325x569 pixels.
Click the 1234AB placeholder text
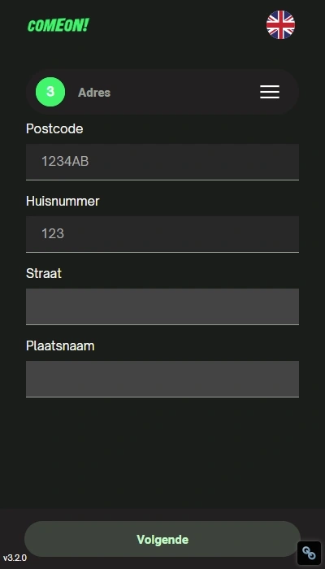tap(65, 162)
